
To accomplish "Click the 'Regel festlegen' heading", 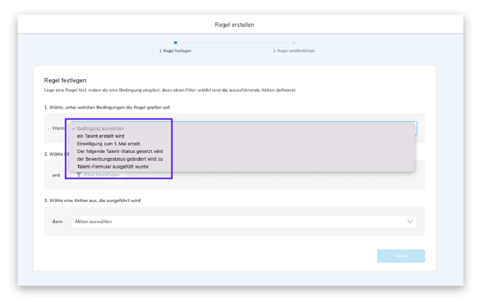I will (x=65, y=80).
